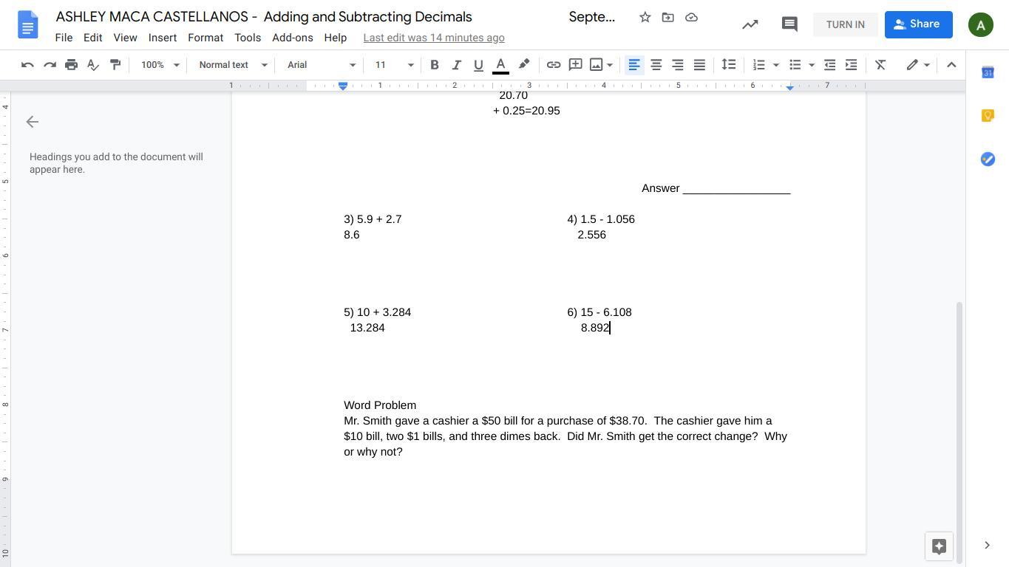
Task: Click the TURN IN button
Action: 845,24
